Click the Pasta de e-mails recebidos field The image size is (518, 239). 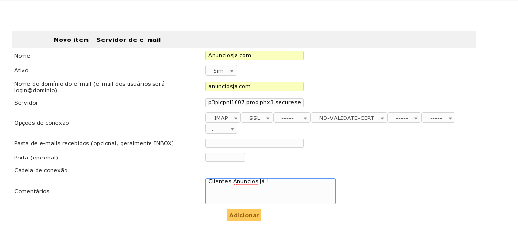(x=254, y=143)
